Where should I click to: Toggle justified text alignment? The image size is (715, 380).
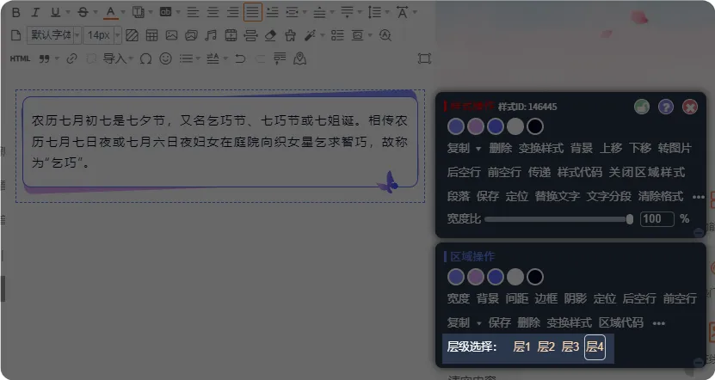[x=253, y=12]
